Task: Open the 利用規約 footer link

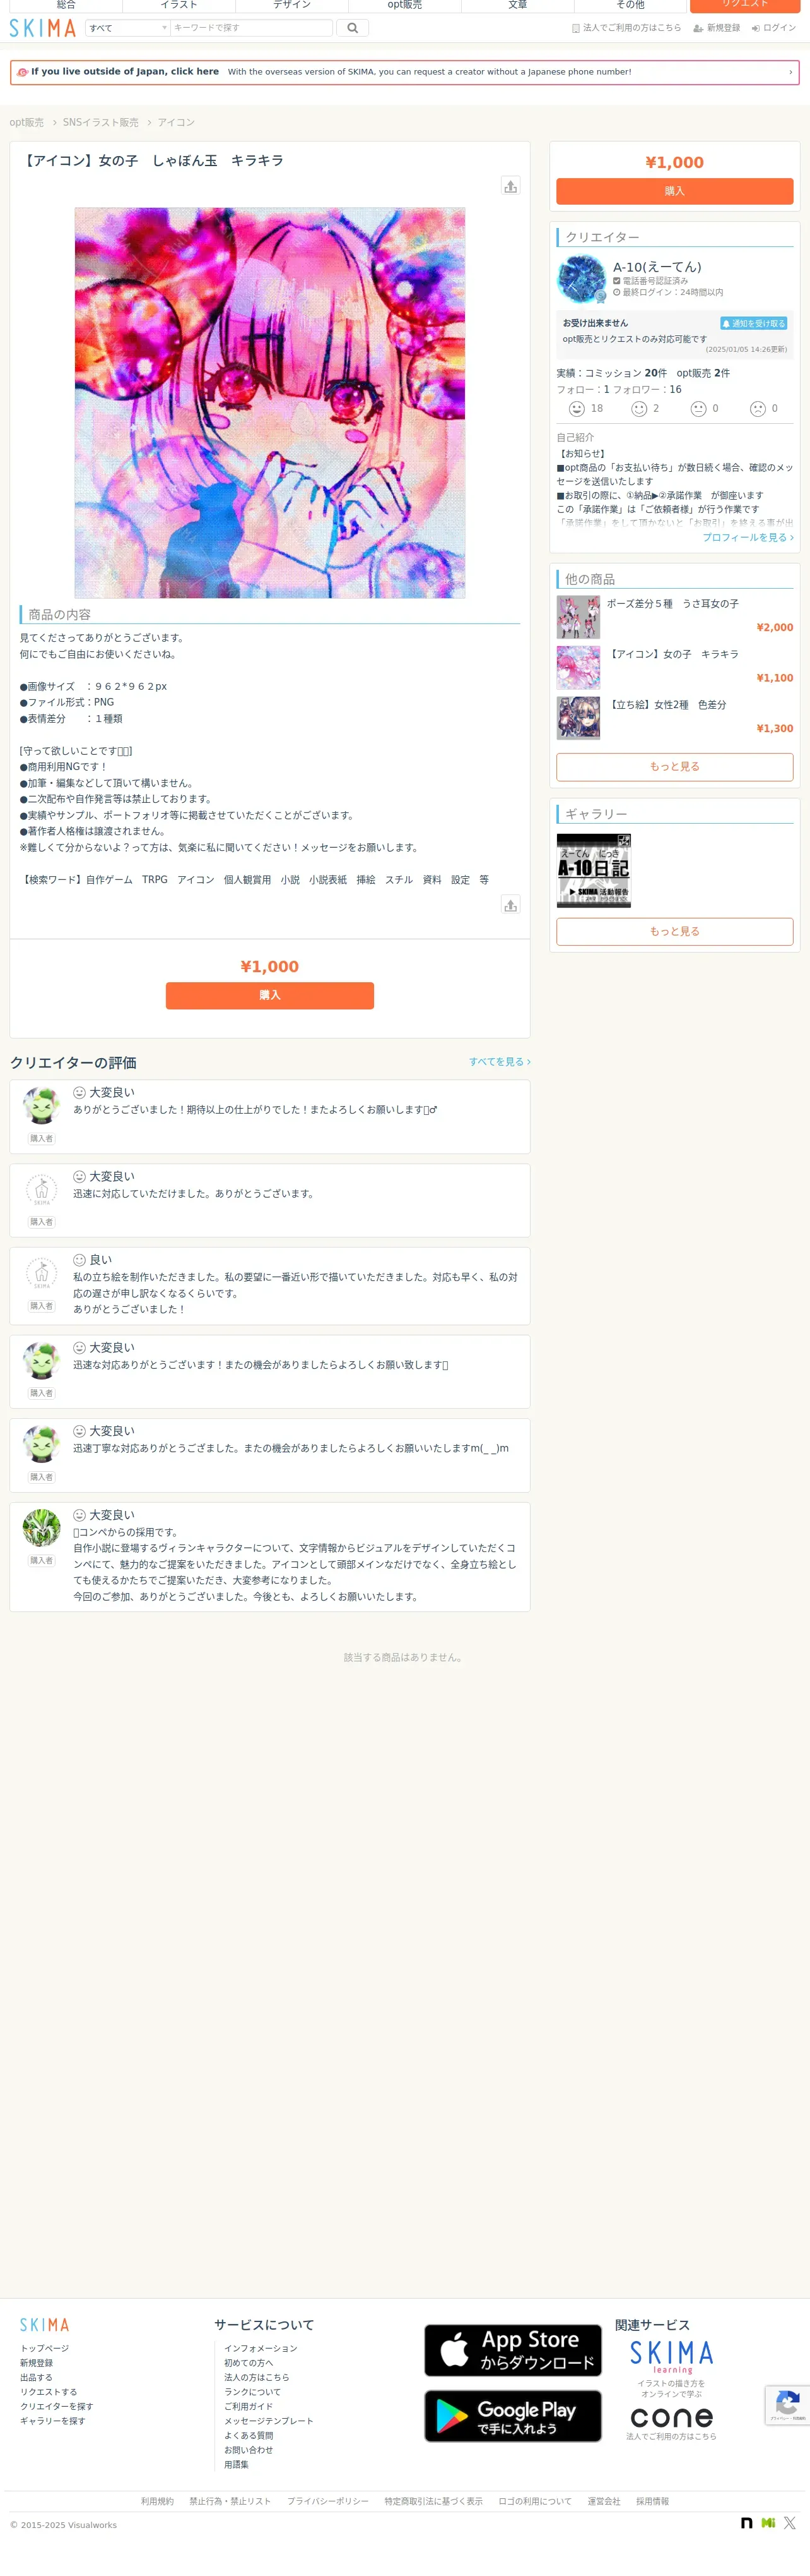Action: coord(157,2501)
